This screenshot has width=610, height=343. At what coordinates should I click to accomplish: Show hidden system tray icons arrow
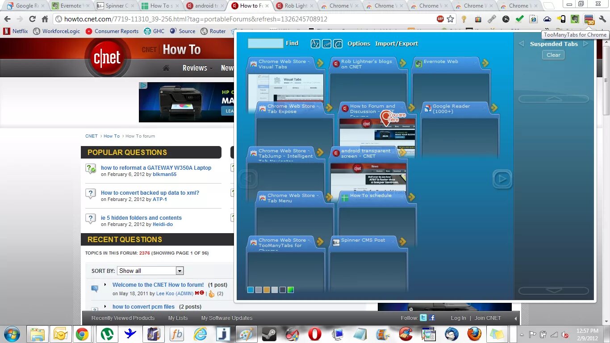click(x=522, y=334)
